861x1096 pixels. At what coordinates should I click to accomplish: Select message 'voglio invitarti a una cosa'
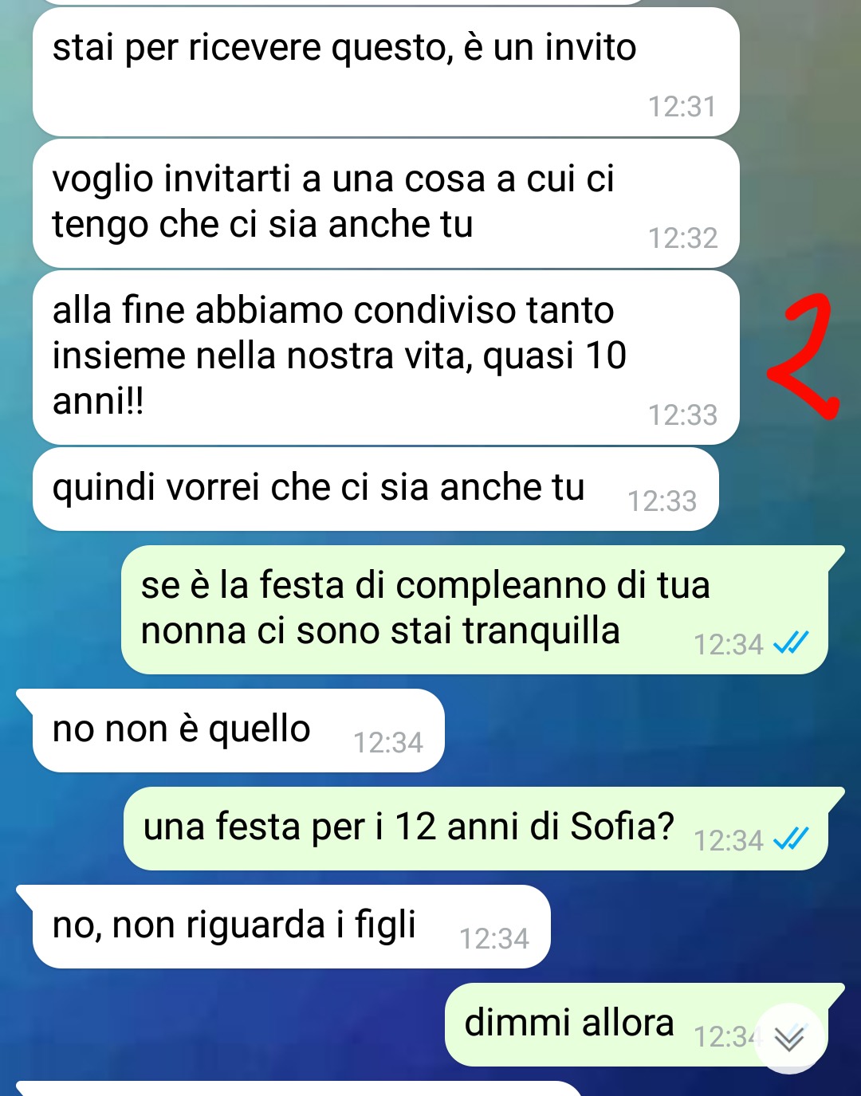386,203
